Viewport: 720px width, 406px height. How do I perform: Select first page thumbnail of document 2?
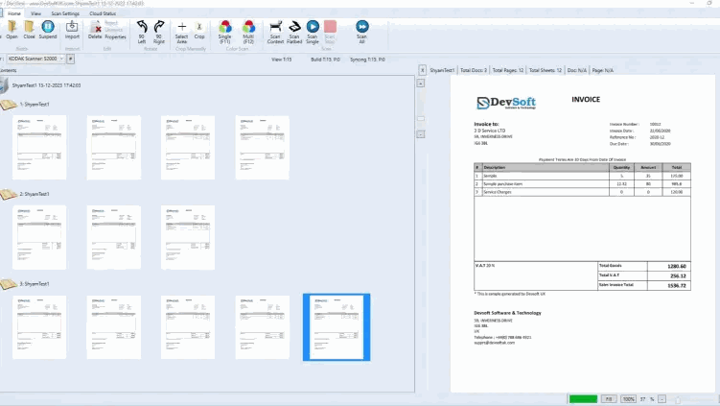(x=39, y=237)
